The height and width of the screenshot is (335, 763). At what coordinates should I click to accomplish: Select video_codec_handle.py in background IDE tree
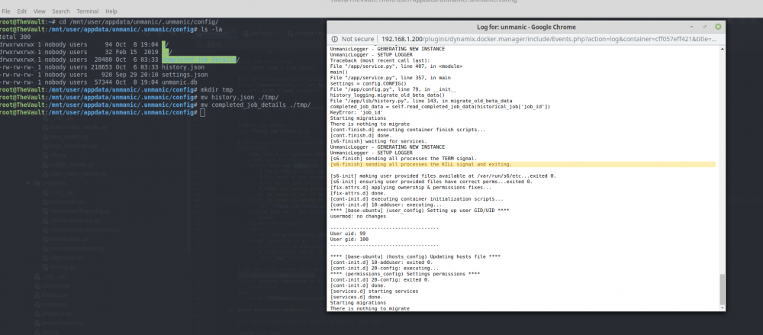pyautogui.click(x=76, y=173)
